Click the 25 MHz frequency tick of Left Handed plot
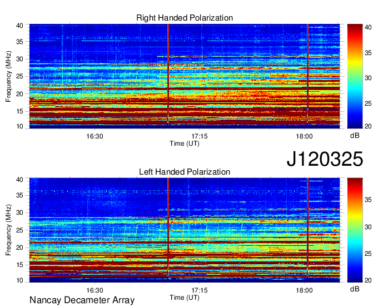The height and width of the screenshot is (307, 378). 19,230
